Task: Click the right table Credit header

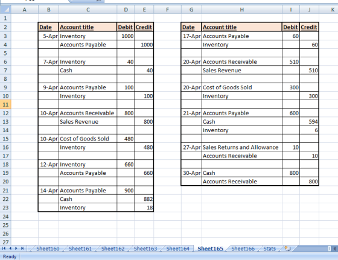Action: pos(309,27)
